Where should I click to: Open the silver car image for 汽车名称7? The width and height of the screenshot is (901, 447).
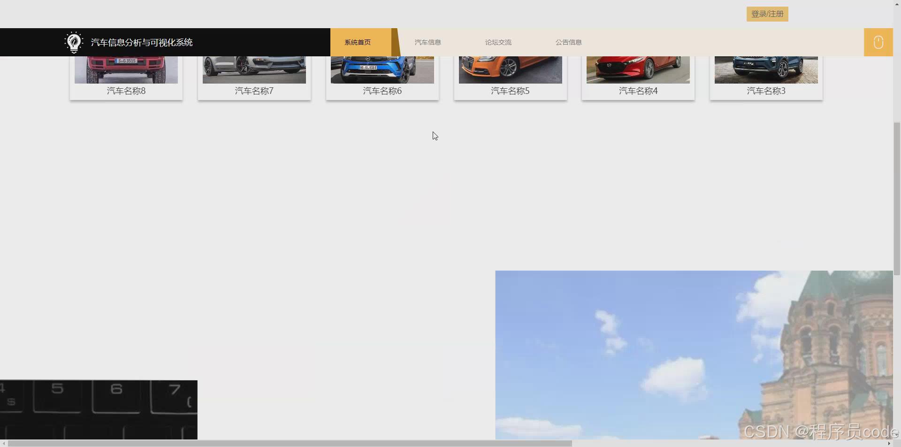coord(254,70)
